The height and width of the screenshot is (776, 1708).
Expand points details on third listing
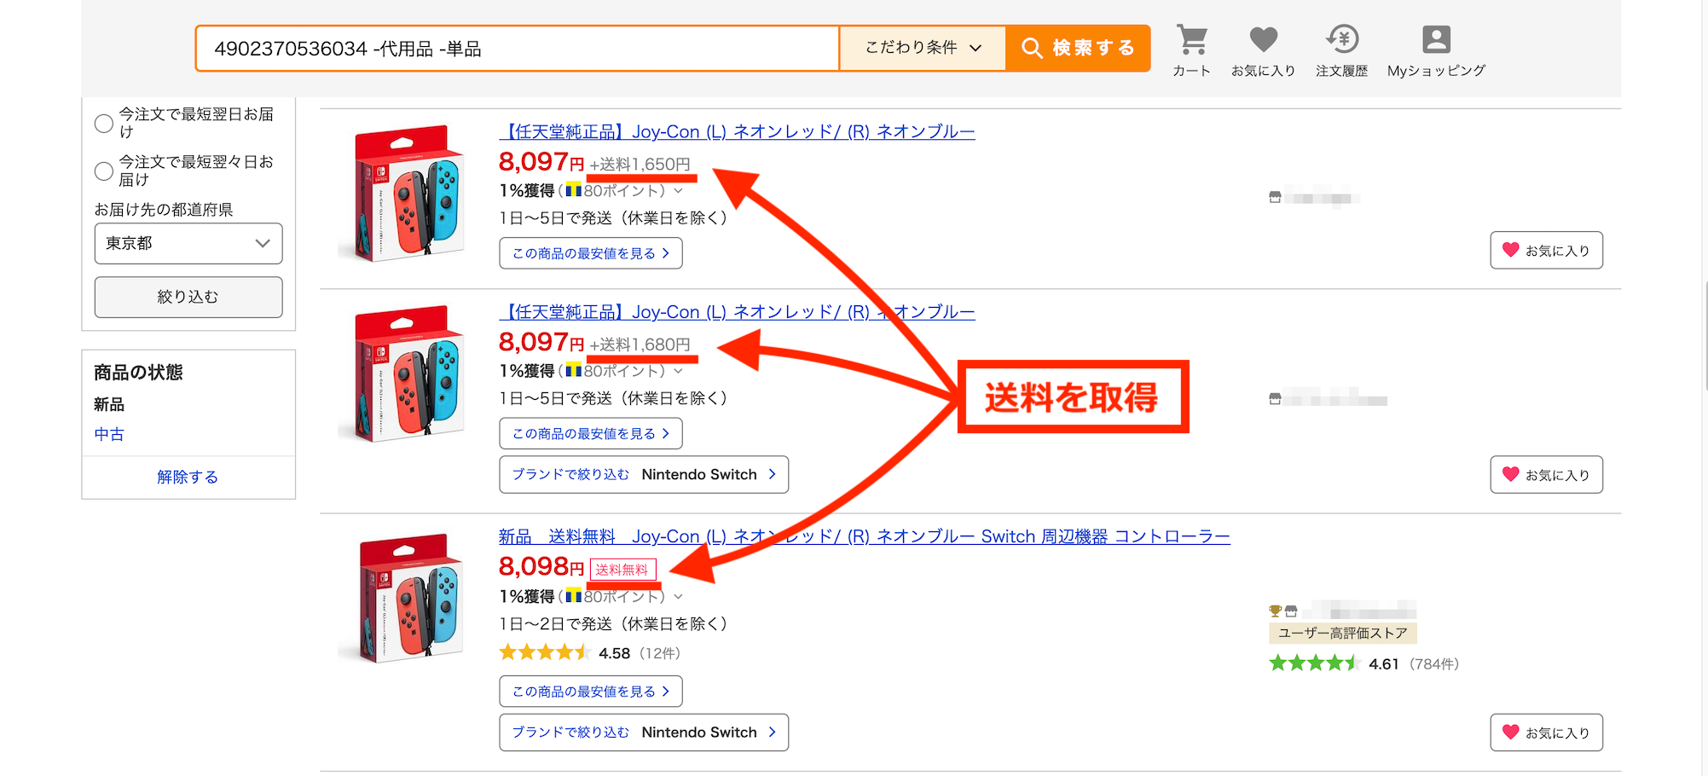(x=678, y=597)
